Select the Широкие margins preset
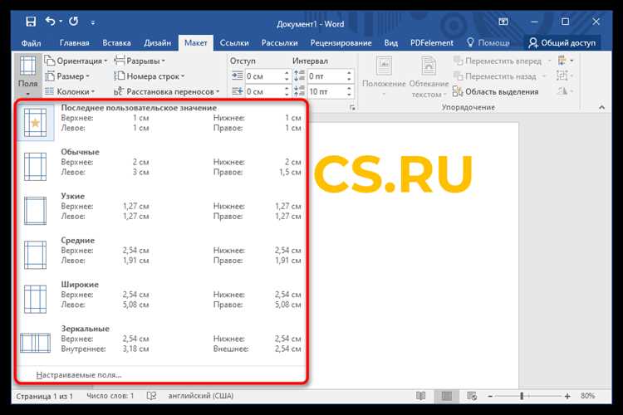This screenshot has height=415, width=623. [x=161, y=299]
